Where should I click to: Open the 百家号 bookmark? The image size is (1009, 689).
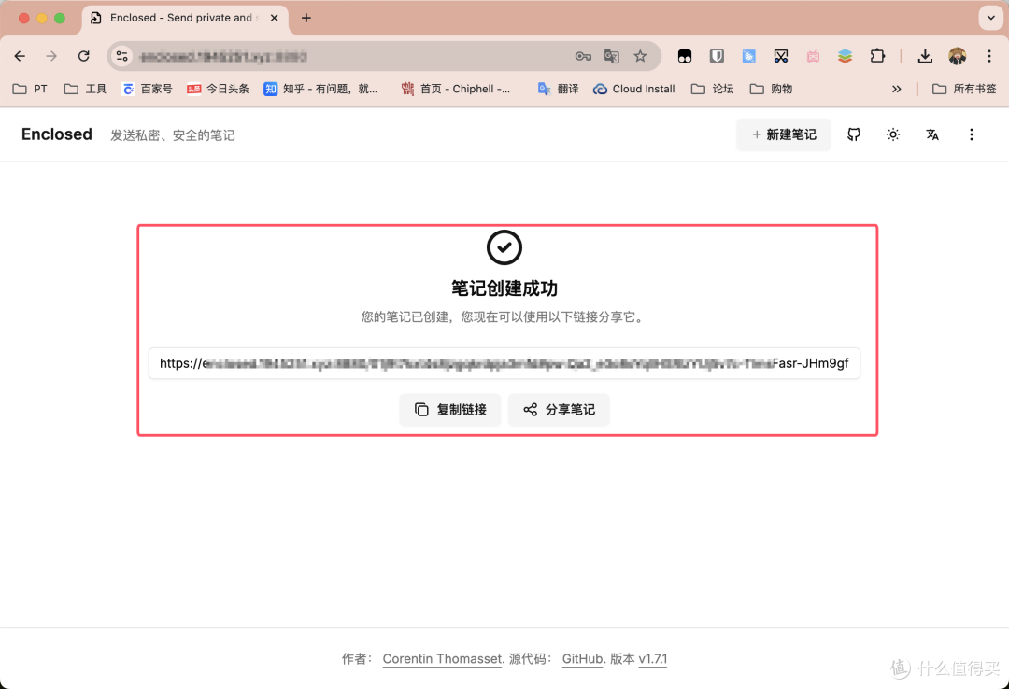148,89
